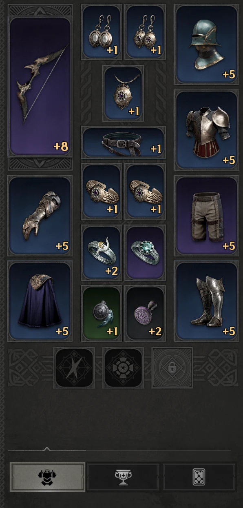This screenshot has height=508, width=243.
Task: Switch to the armor equipment tab
Action: click(47, 477)
